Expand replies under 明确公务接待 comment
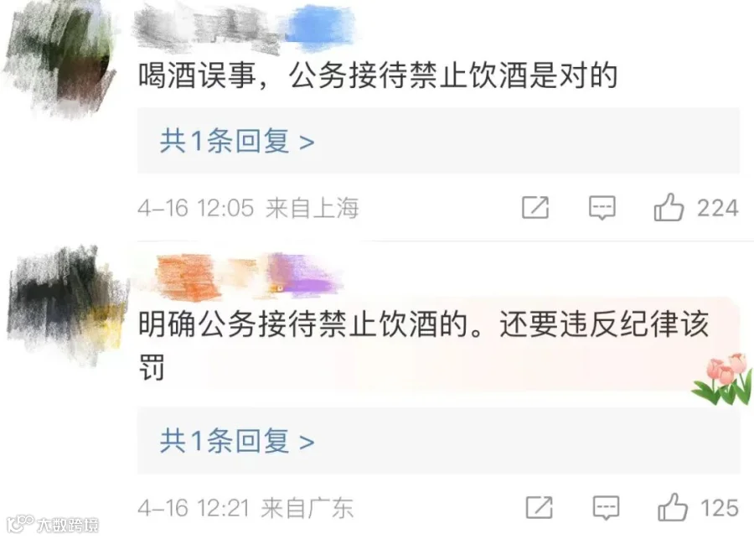754x539 pixels. (x=237, y=441)
